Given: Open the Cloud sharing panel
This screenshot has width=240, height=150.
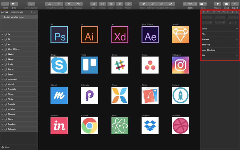Looking at the screenshot, I should tap(226, 4).
